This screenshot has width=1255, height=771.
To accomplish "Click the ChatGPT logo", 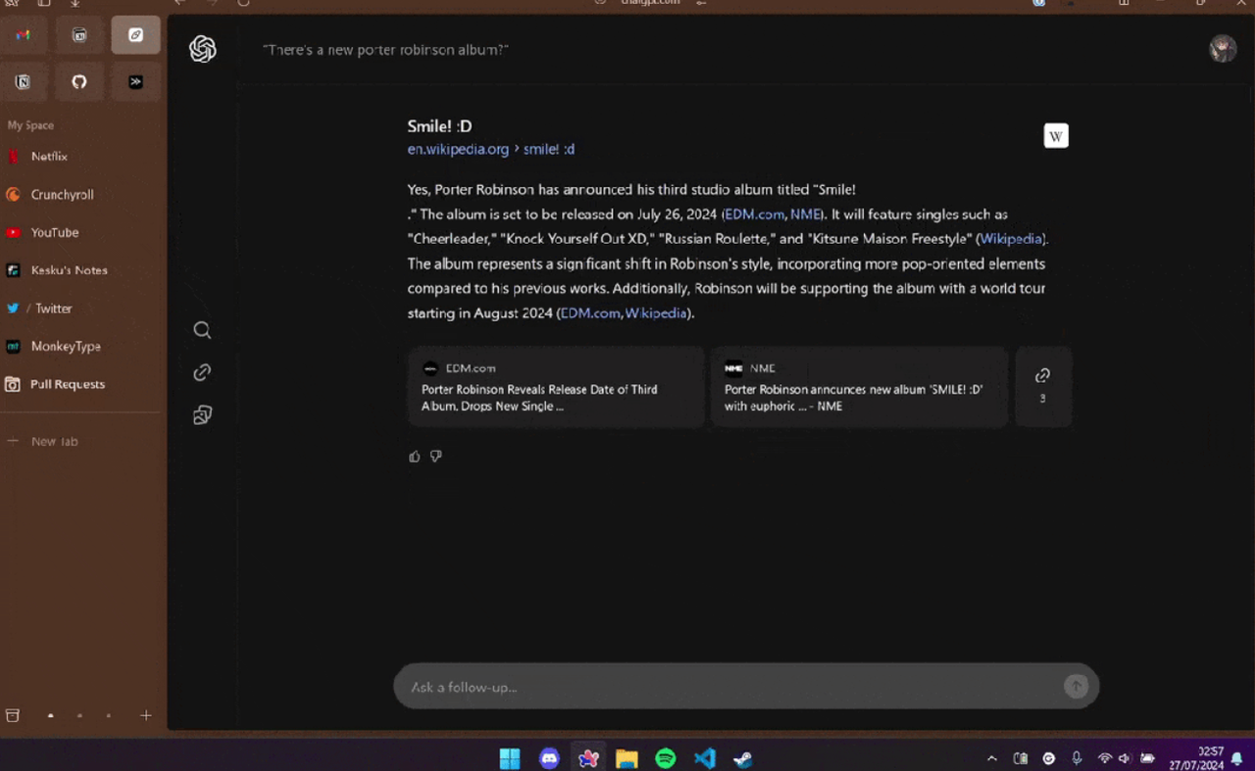I will [x=203, y=49].
